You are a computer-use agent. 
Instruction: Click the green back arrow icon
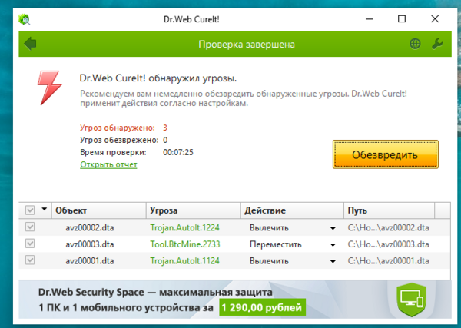pyautogui.click(x=30, y=44)
